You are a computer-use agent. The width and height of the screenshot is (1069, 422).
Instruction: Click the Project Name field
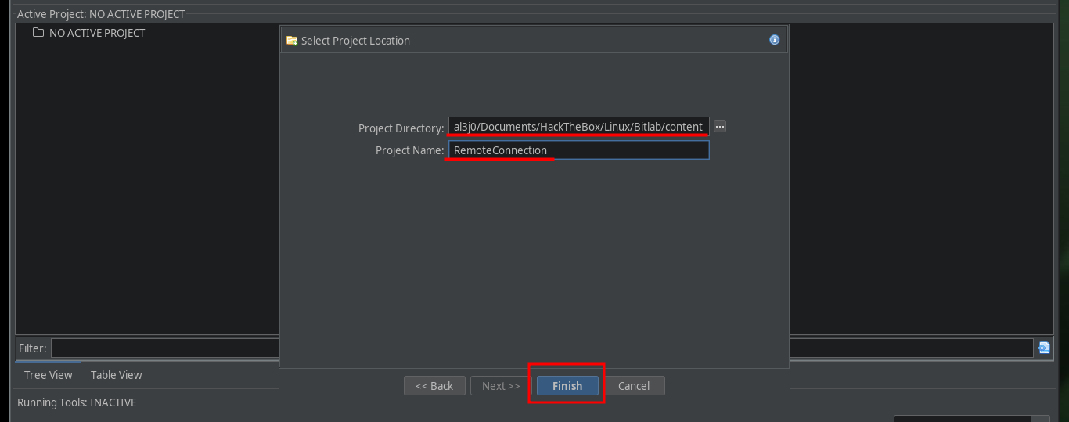tap(579, 150)
